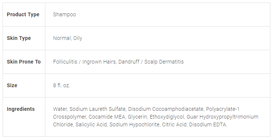Screen dimensions: 274x140
Task: Click the Skin Type row label
Action: 19,38
